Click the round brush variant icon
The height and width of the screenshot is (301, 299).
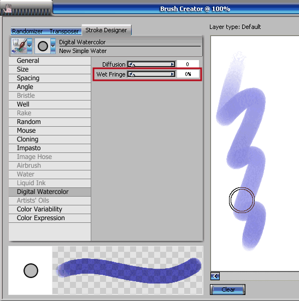43,46
